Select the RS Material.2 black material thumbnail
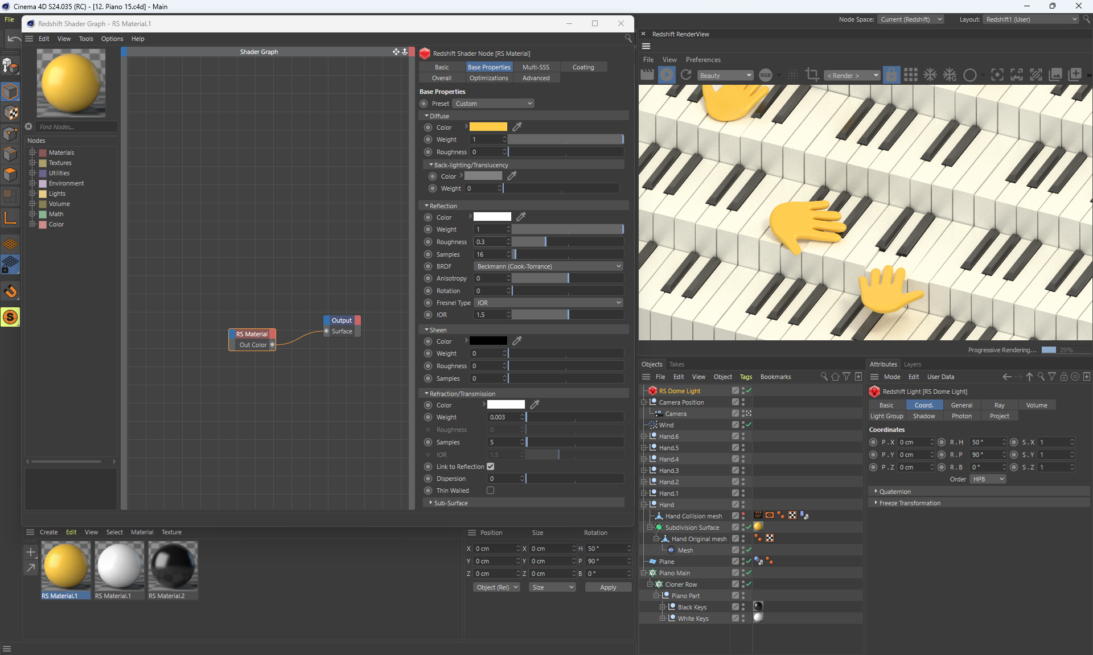This screenshot has width=1093, height=655. 172,565
